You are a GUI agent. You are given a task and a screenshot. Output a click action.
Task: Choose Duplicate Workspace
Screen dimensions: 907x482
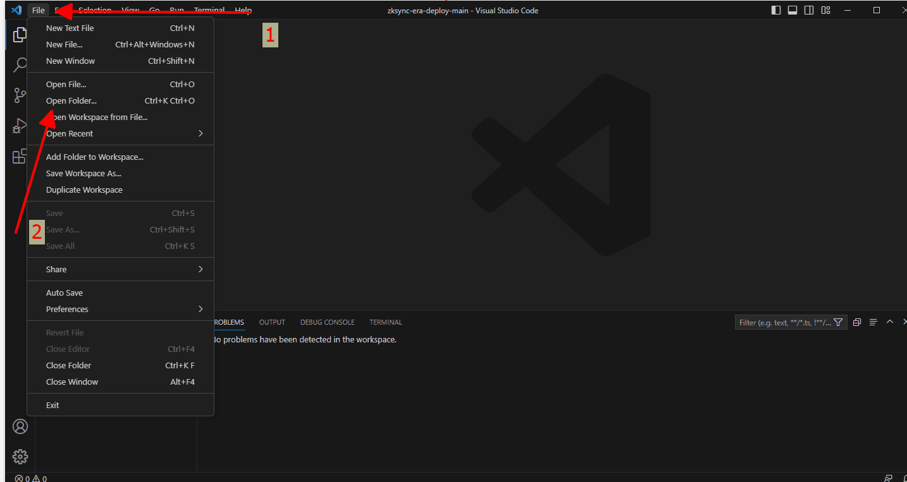(x=120, y=190)
